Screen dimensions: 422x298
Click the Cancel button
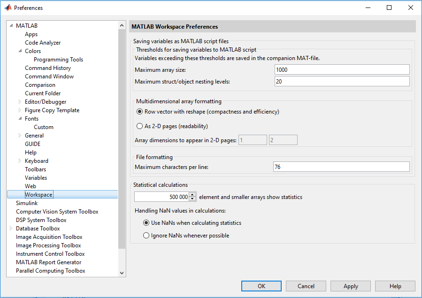coord(306,286)
